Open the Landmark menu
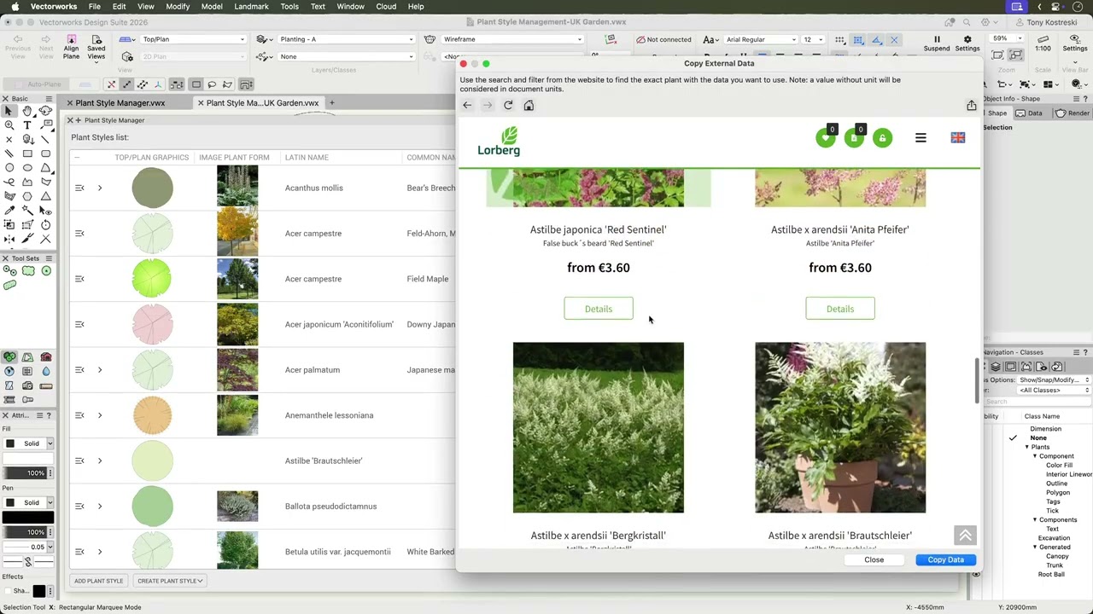 pos(251,6)
